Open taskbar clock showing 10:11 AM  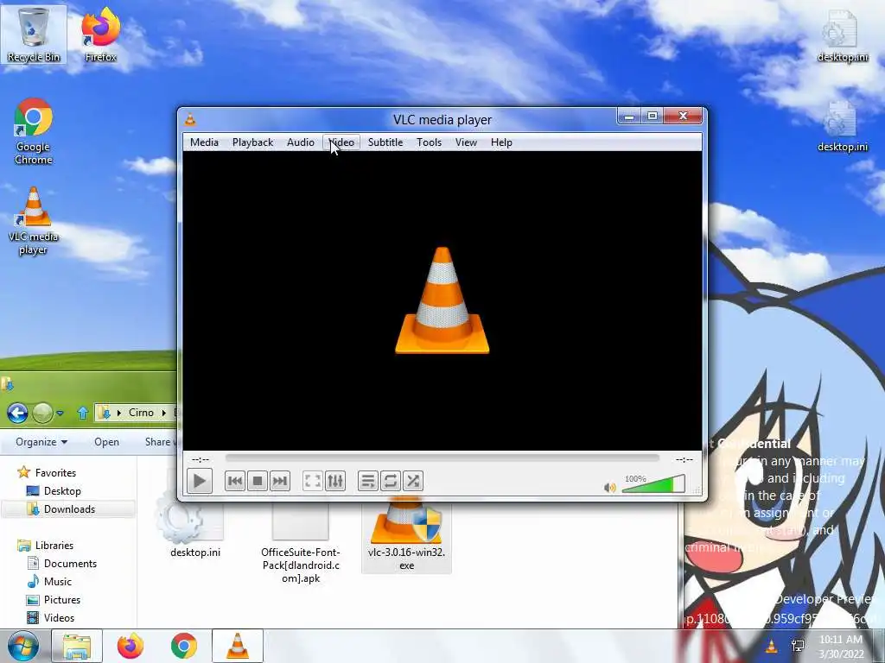[841, 647]
